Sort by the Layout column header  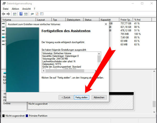pos(44,20)
